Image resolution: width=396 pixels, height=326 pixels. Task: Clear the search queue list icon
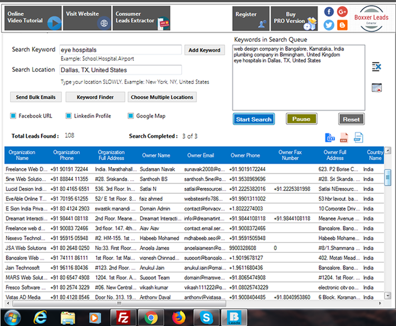coord(377,88)
